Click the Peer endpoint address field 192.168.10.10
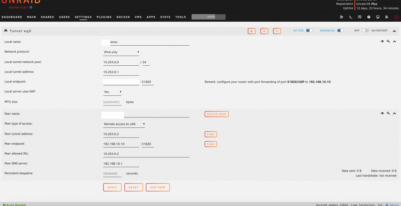Screen dimensions: 401x206 click(121, 144)
